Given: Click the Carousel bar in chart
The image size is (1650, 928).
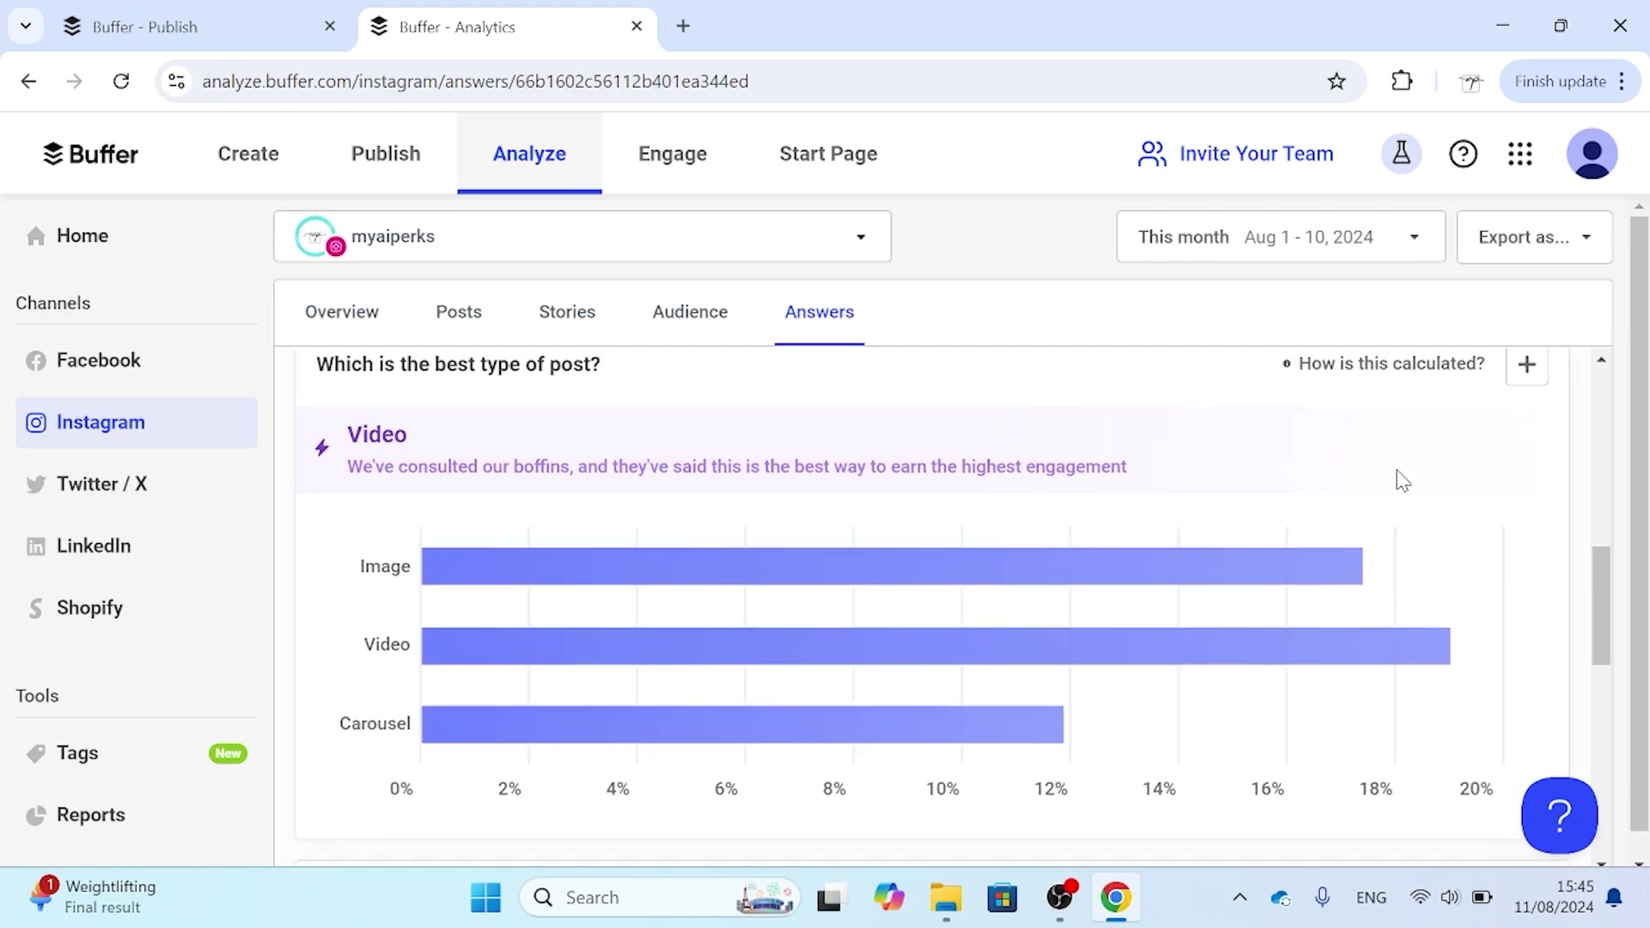Looking at the screenshot, I should (742, 724).
